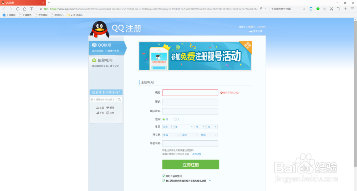Bookmark this page with the star icon
The width and height of the screenshot is (357, 191).
[x=41, y=9]
